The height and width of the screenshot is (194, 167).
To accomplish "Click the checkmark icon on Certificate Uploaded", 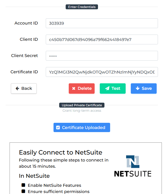I will point(58,127).
